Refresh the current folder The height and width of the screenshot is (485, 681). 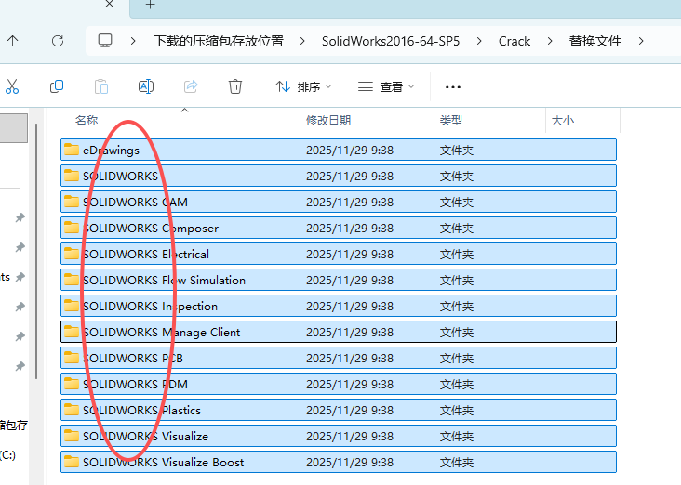pos(58,41)
